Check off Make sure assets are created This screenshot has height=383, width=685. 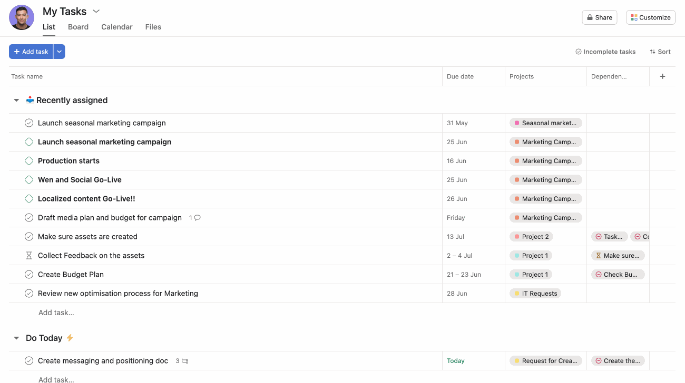click(29, 237)
